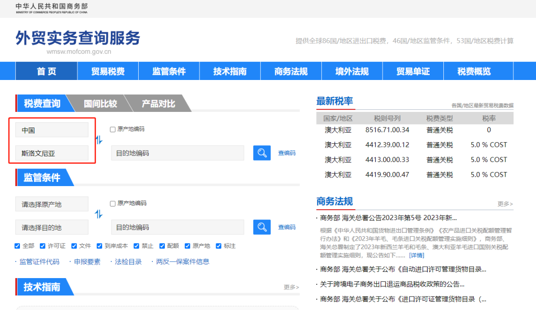Open 监管条件 navigation menu item
The width and height of the screenshot is (536, 310).
pyautogui.click(x=169, y=71)
